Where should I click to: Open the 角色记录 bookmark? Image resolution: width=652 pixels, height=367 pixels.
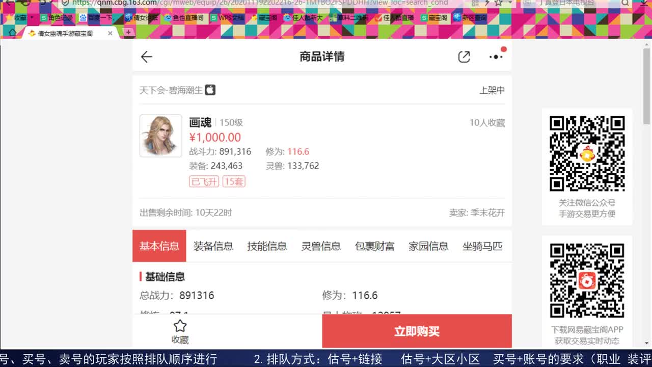click(57, 17)
